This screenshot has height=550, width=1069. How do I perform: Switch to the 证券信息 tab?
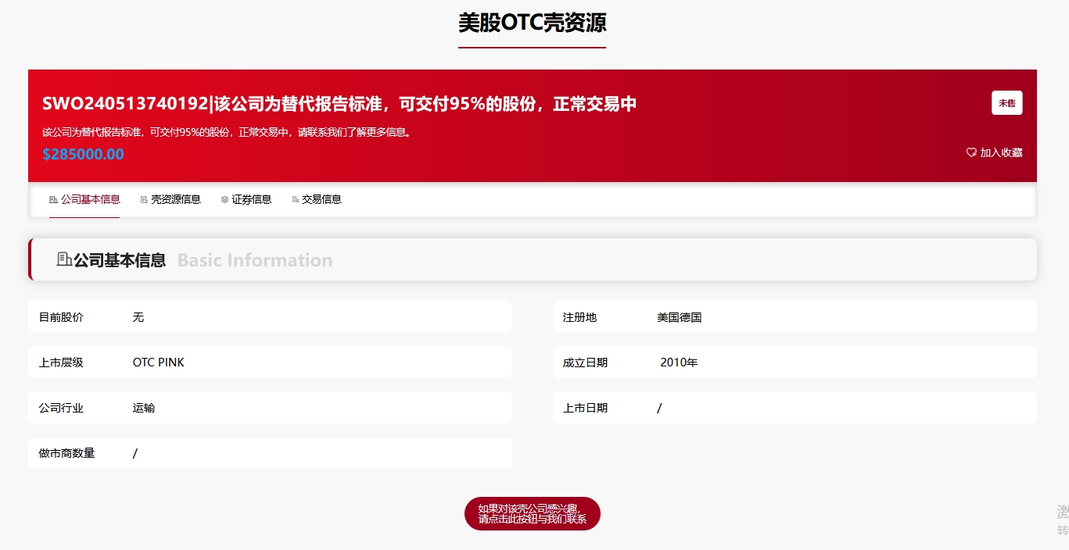246,200
